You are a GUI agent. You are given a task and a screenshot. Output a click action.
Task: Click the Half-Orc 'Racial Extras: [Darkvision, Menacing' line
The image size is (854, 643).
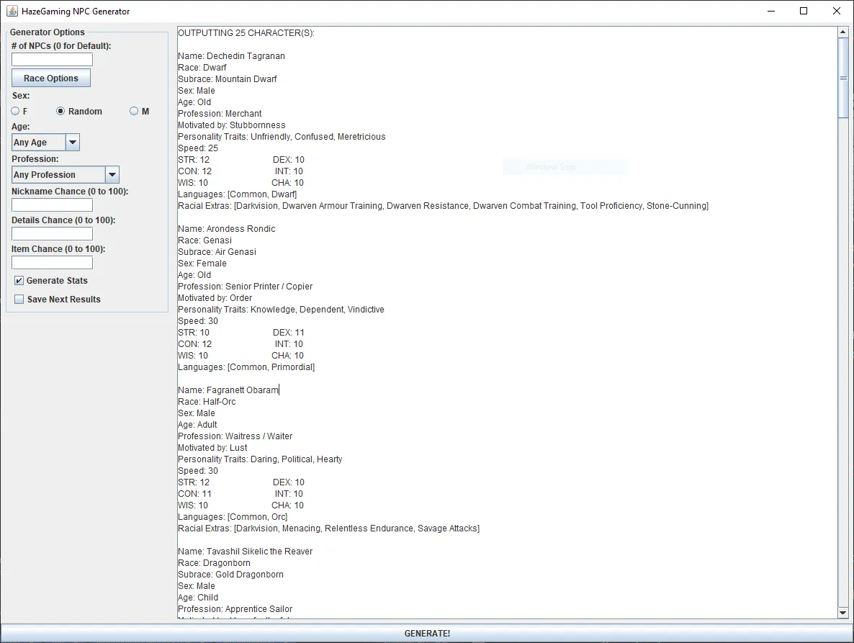[329, 528]
